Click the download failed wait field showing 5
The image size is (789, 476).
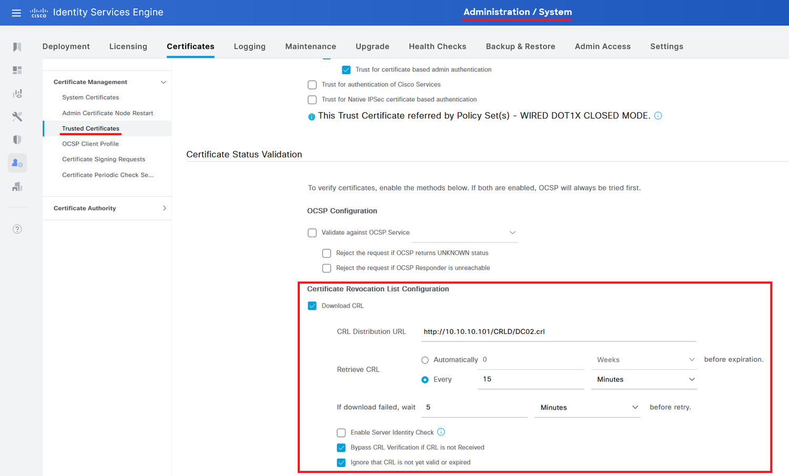(x=474, y=408)
